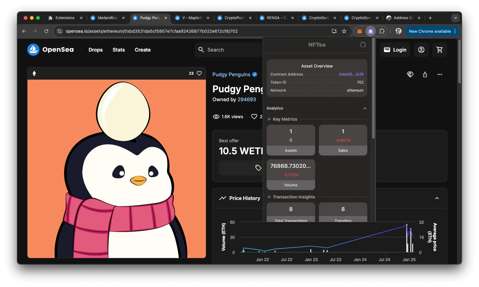Click the 0xbd35...2cf8 contract address link

click(351, 74)
